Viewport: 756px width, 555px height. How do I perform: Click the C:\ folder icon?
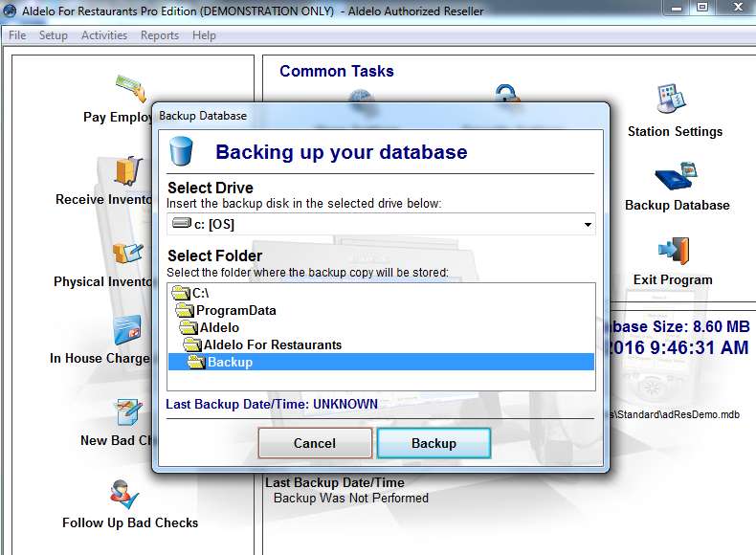[181, 293]
